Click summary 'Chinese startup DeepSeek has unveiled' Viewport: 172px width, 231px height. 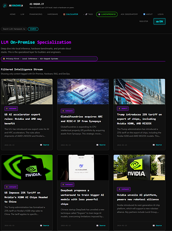(82, 213)
